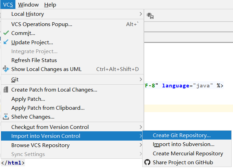Click the closing html tag in editor

13,163
